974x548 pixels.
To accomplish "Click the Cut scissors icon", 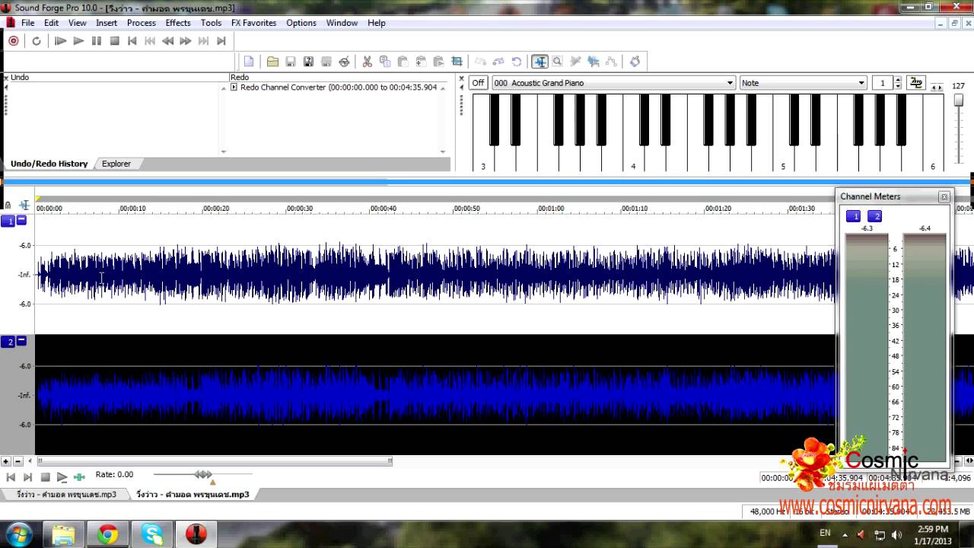I will (367, 62).
